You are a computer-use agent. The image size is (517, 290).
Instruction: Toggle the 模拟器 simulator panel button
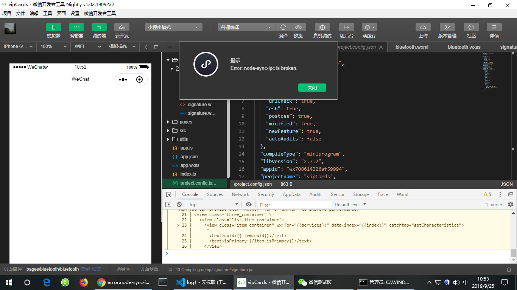[x=54, y=27]
